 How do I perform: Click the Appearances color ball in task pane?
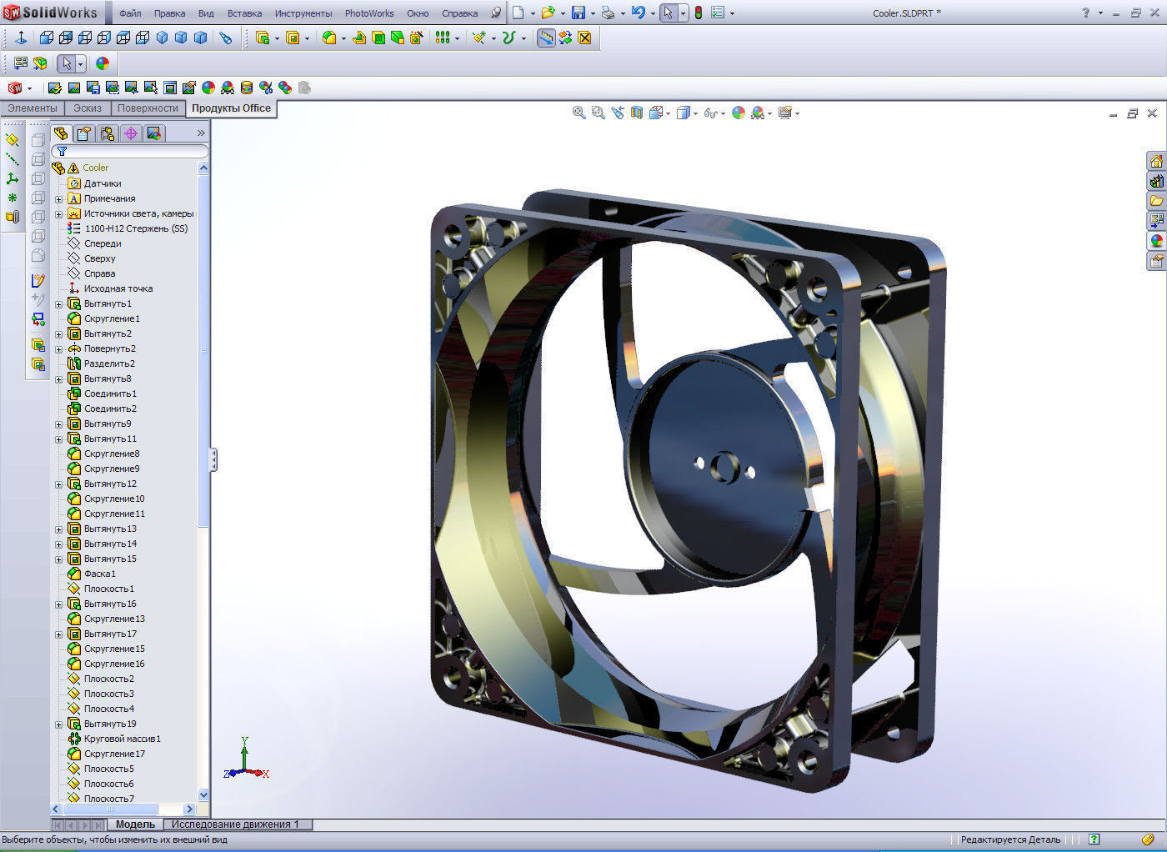tap(1156, 241)
